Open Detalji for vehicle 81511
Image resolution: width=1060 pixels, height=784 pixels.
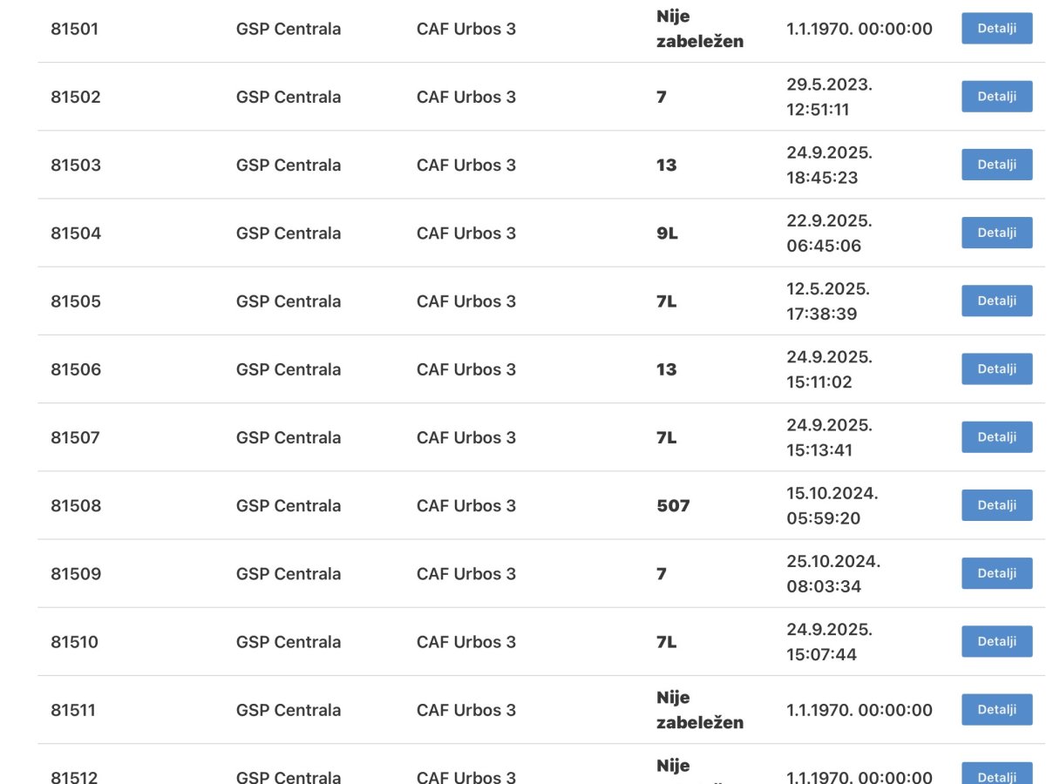pos(996,709)
